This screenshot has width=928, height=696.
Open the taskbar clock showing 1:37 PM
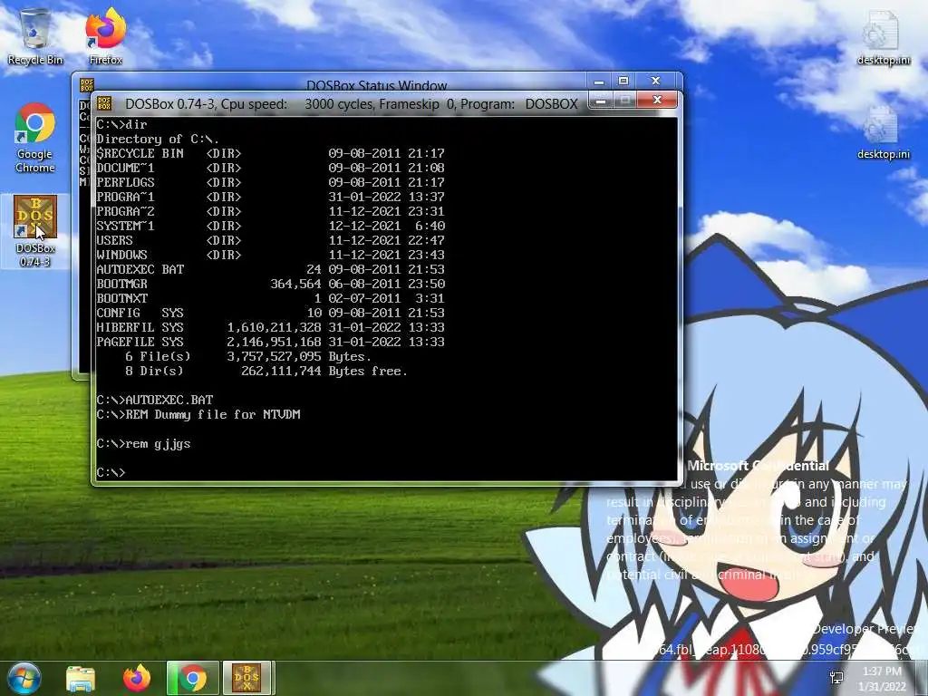click(882, 678)
